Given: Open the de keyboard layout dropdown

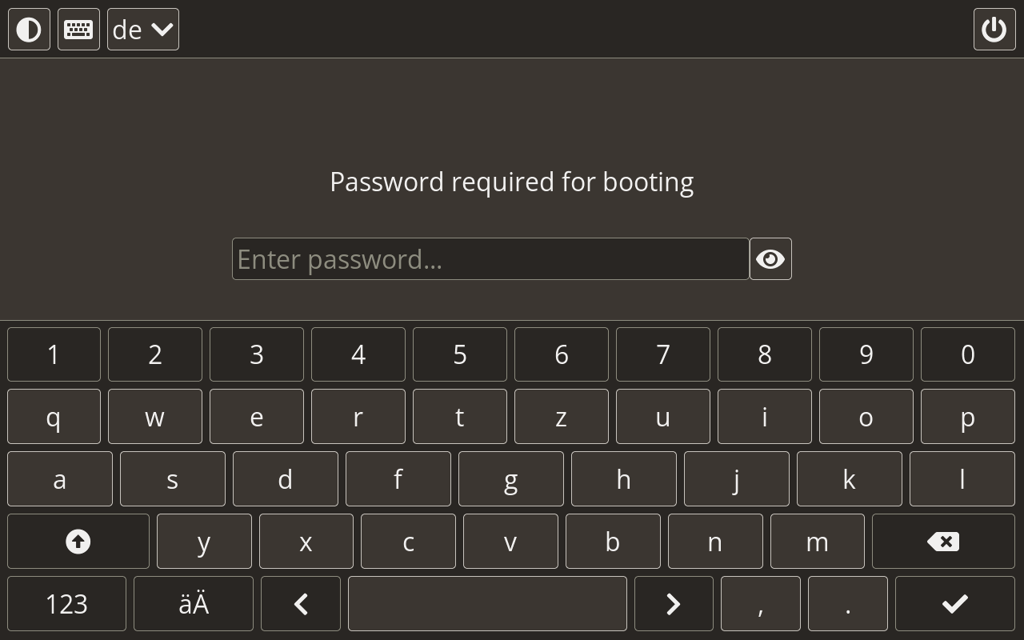Looking at the screenshot, I should point(143,30).
